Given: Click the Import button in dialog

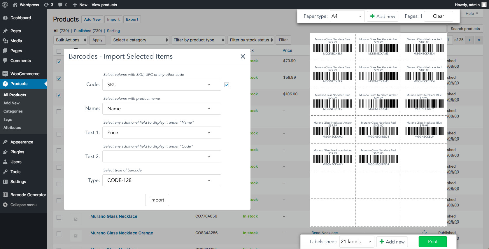Looking at the screenshot, I should tap(157, 200).
